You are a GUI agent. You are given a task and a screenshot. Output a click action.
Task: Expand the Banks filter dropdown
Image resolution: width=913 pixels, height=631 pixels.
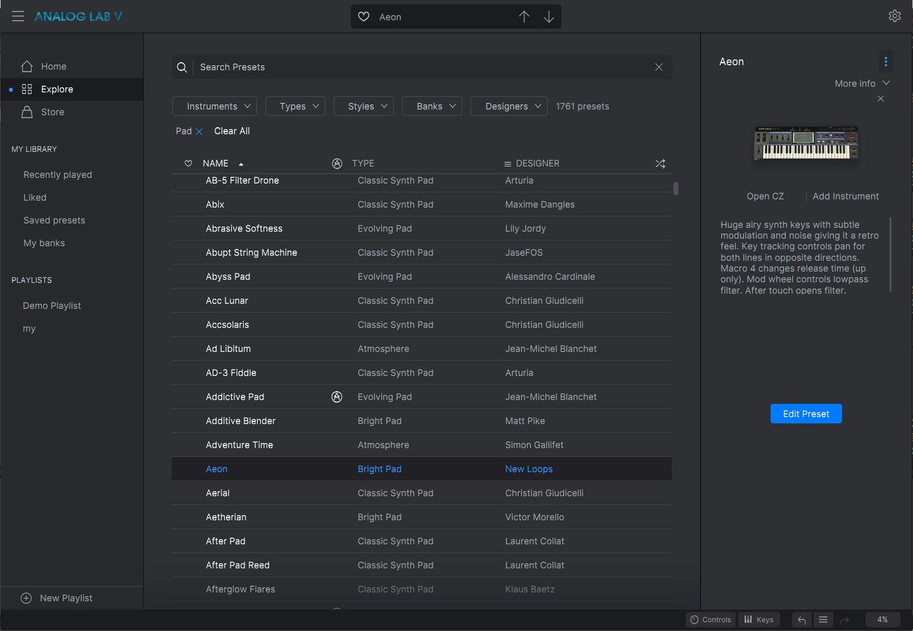(x=432, y=106)
